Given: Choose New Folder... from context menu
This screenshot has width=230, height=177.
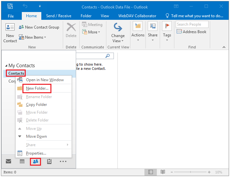Looking at the screenshot, I should click(x=44, y=88).
